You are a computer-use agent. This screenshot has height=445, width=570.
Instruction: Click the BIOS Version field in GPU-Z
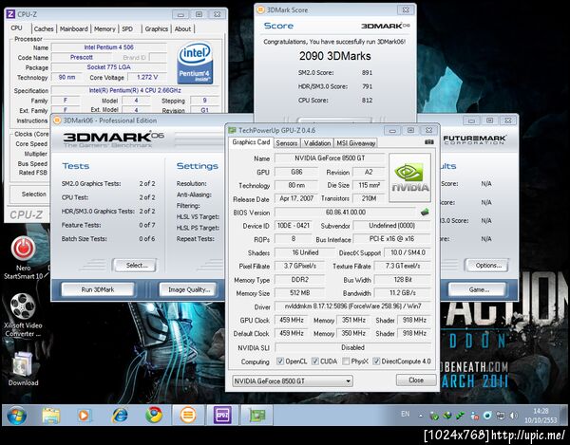(x=346, y=212)
